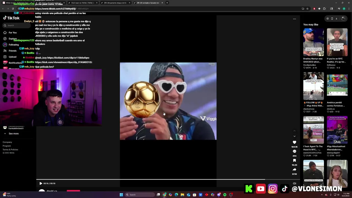Close the Find 'wwe' on TikTok tab
Image resolution: width=352 pixels, height=198 pixels.
click(x=97, y=3)
